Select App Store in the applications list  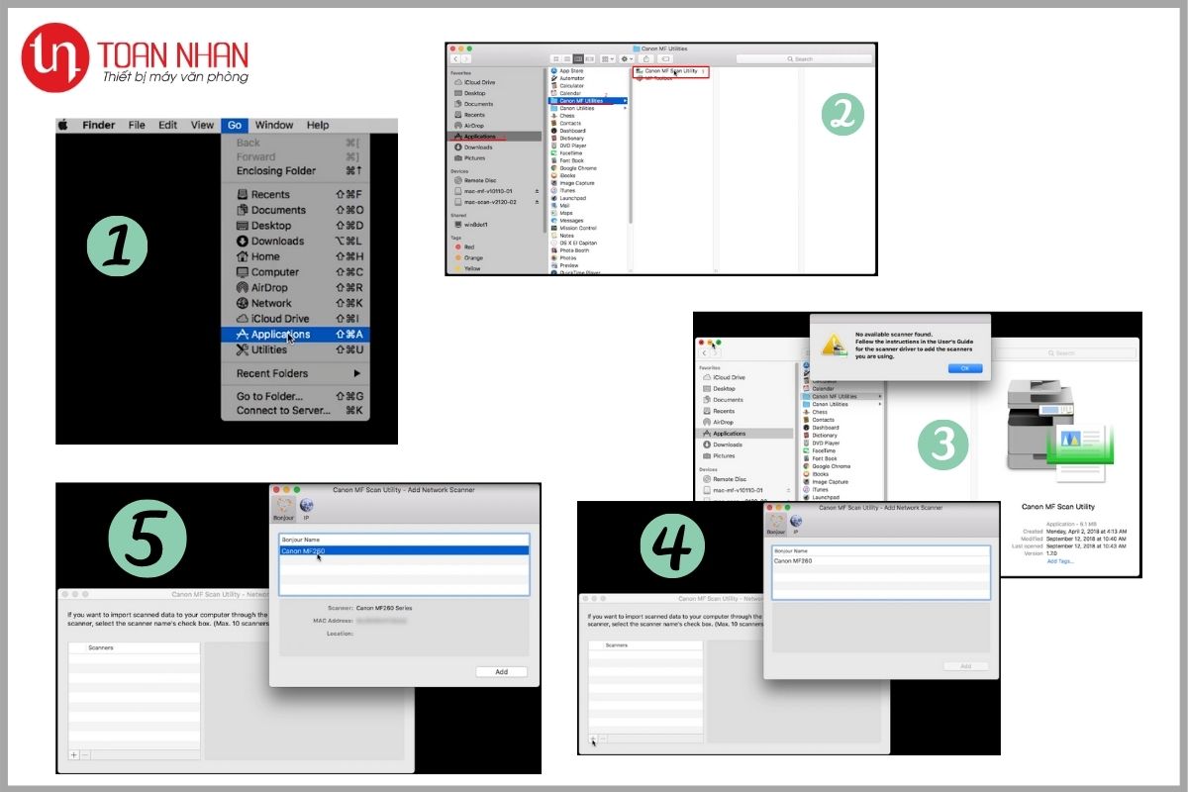coord(570,70)
